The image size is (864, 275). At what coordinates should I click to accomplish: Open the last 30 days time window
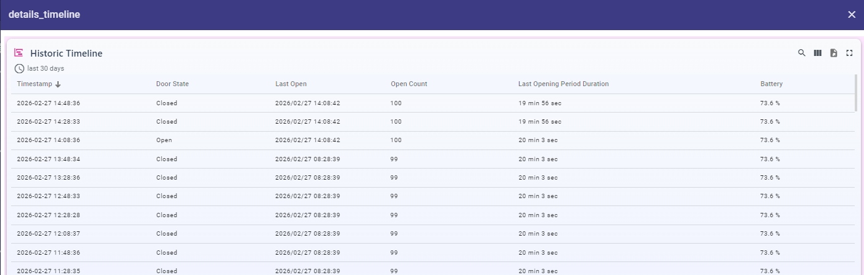click(46, 68)
